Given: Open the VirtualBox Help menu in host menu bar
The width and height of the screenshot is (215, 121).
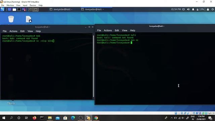Looking at the screenshot, I should pos(40,5).
